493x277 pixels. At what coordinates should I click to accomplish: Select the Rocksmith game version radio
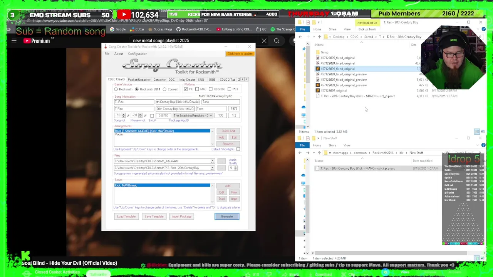(x=116, y=89)
